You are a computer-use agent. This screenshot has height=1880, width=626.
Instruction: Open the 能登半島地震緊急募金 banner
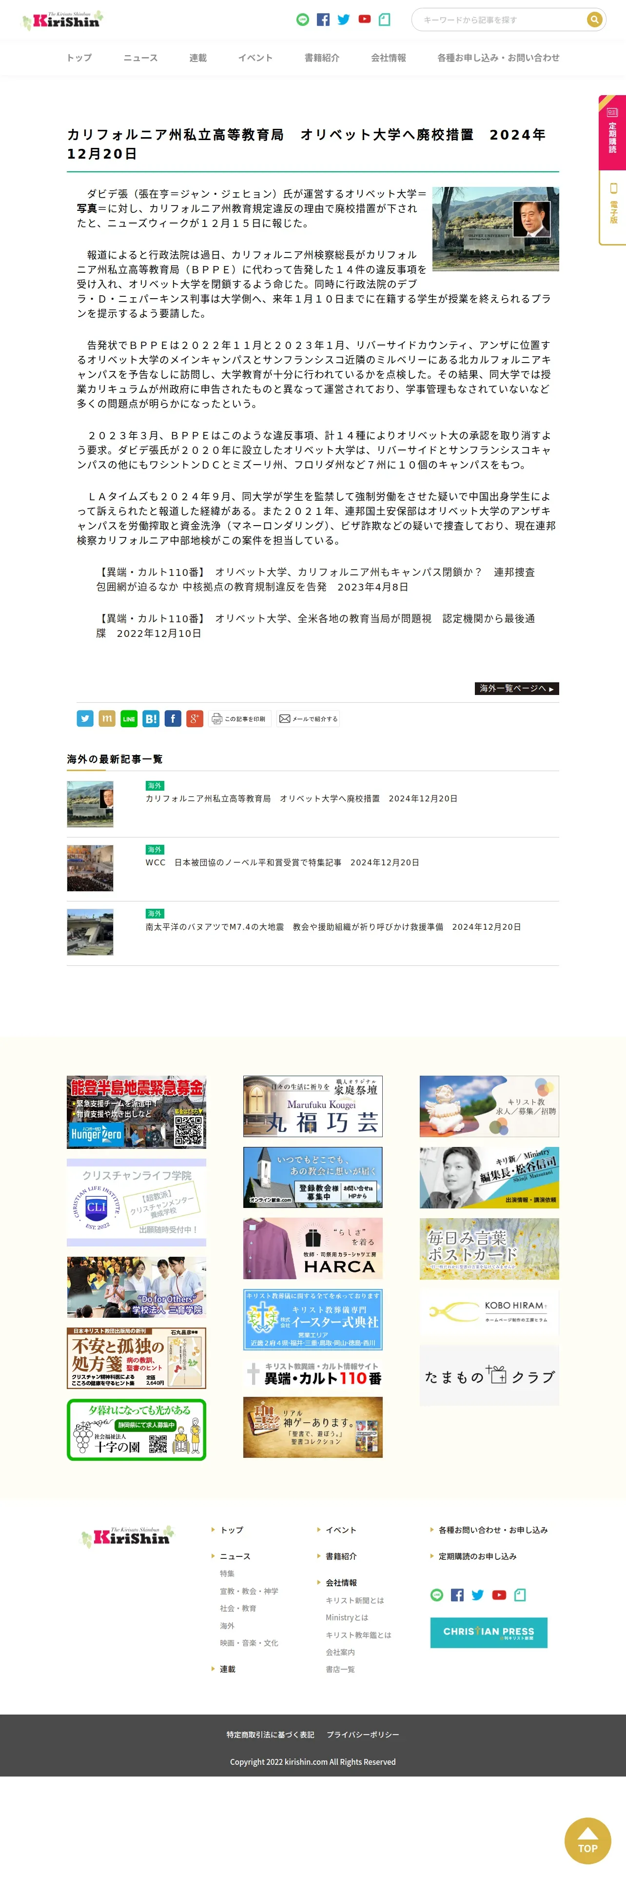[137, 1111]
